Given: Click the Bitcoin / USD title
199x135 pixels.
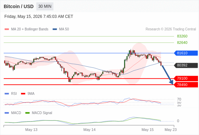Looking at the screenshot, I should coord(19,6).
